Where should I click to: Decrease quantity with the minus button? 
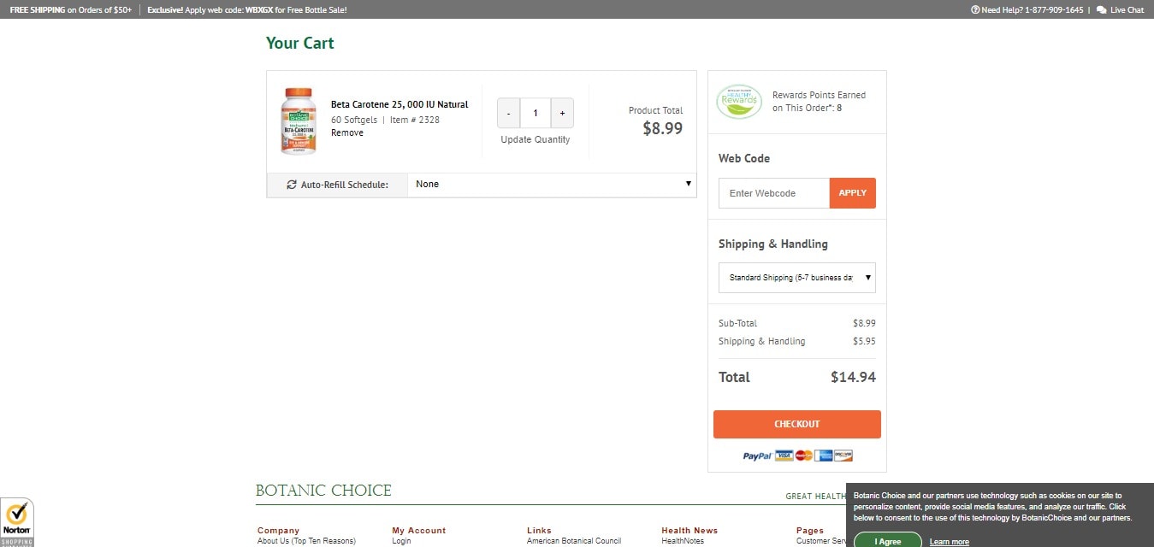tap(509, 113)
